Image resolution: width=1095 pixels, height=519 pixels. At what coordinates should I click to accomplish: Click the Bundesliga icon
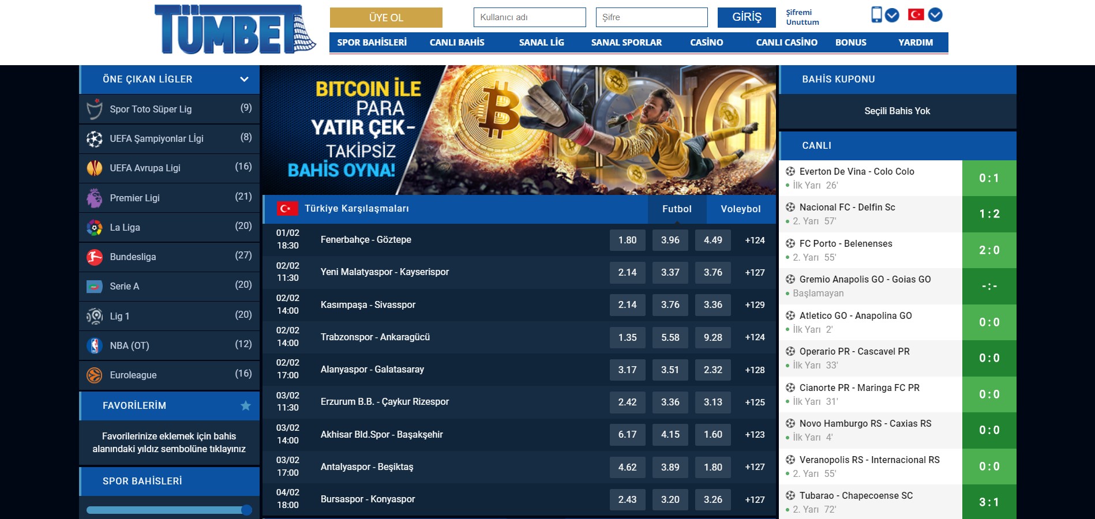point(95,257)
